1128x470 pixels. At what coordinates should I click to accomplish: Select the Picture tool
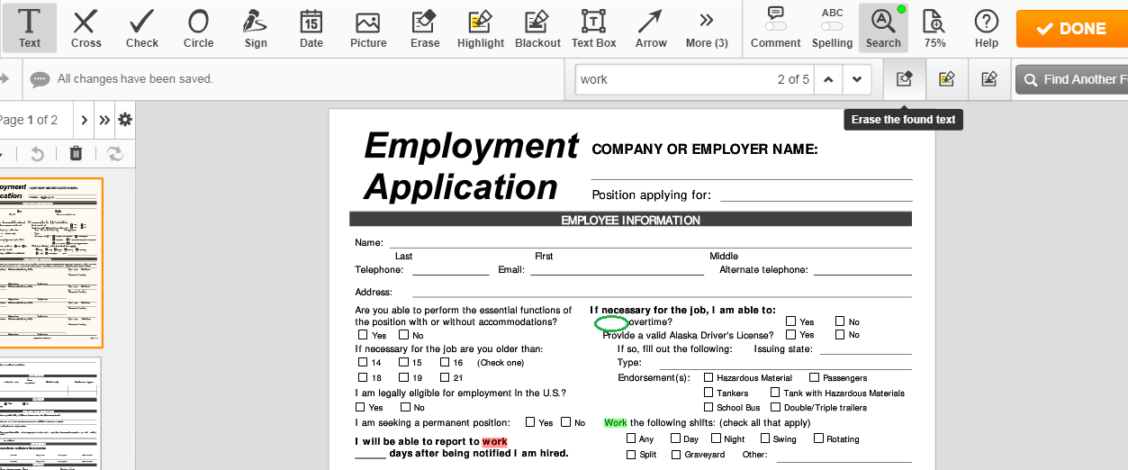coord(368,28)
